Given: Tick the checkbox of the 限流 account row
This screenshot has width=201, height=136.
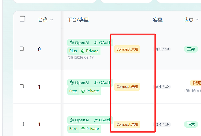Looking at the screenshot, I should (x=22, y=86).
